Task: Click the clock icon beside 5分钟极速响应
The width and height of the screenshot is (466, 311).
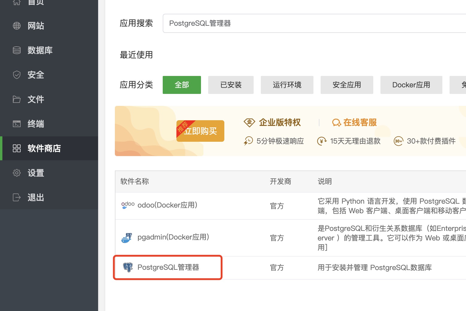Action: pos(248,141)
